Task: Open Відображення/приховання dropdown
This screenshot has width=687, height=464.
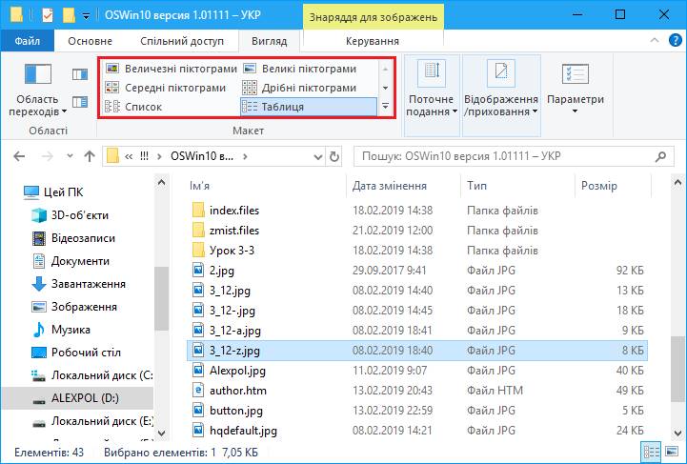Action: click(501, 95)
